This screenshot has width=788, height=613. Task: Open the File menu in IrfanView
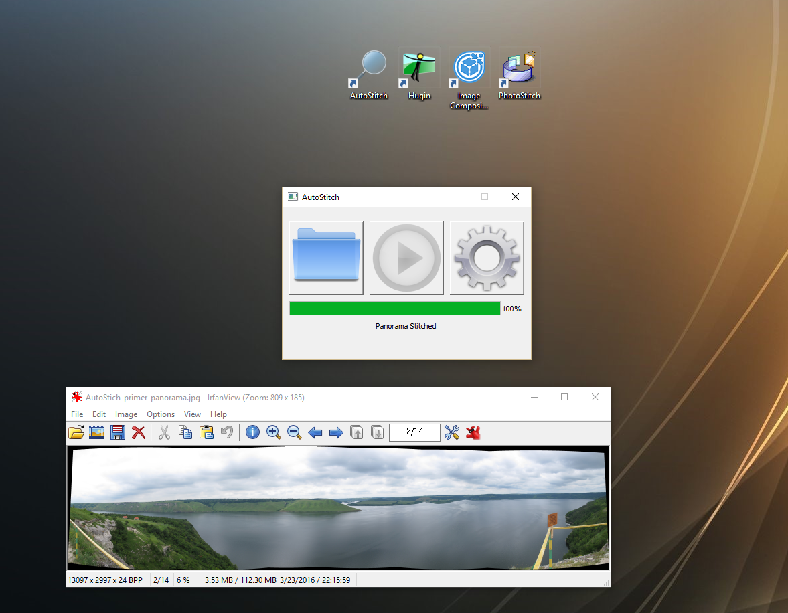pos(77,414)
